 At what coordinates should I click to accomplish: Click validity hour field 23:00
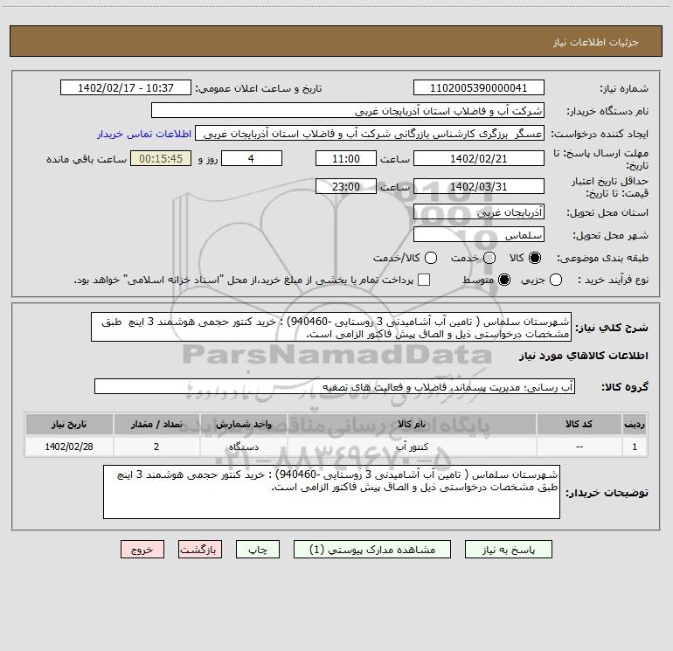point(346,186)
